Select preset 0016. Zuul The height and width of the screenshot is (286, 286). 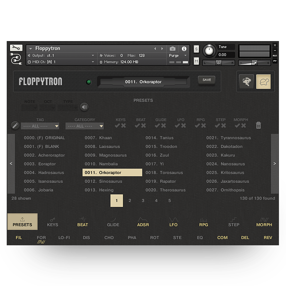157,155
